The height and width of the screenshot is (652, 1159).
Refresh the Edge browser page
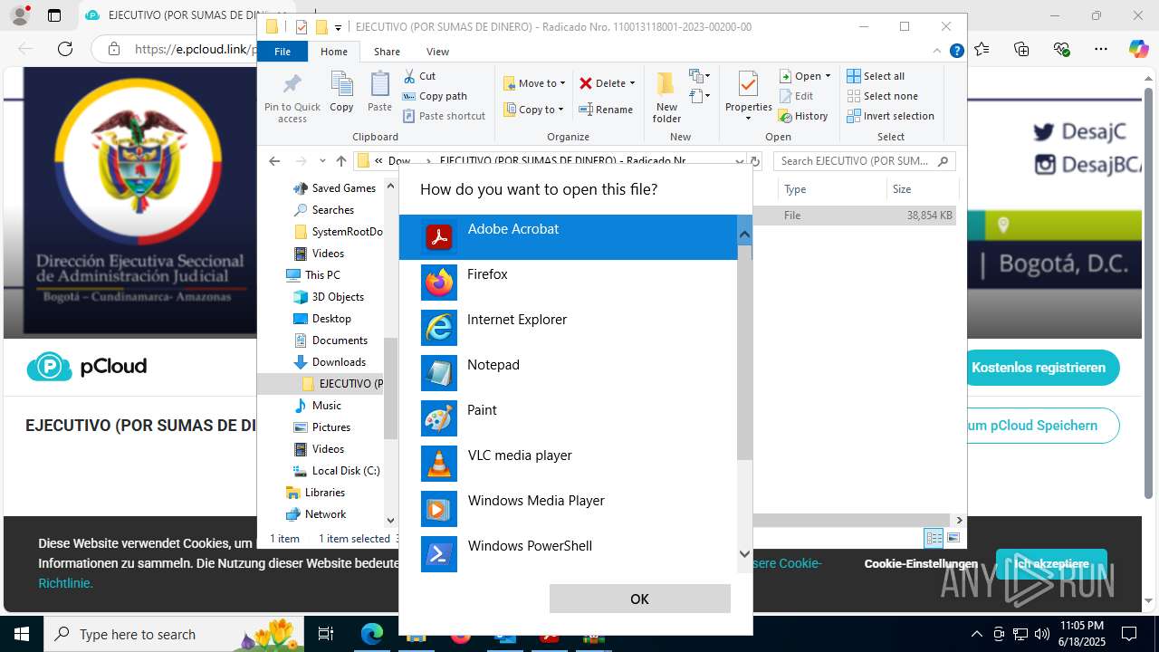65,49
